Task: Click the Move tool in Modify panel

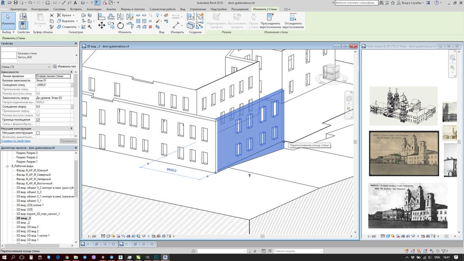Action: [x=102, y=26]
